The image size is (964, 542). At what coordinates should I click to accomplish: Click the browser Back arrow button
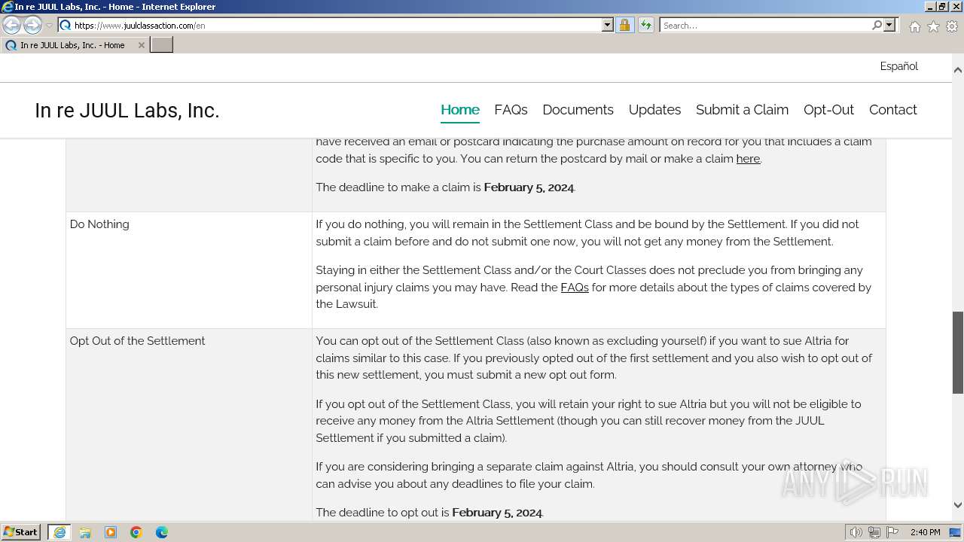pyautogui.click(x=12, y=26)
